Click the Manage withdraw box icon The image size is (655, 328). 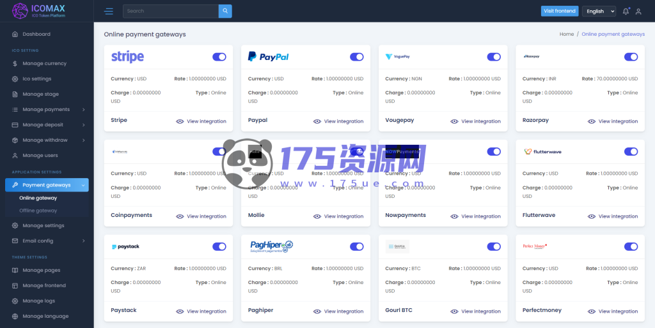tap(15, 140)
